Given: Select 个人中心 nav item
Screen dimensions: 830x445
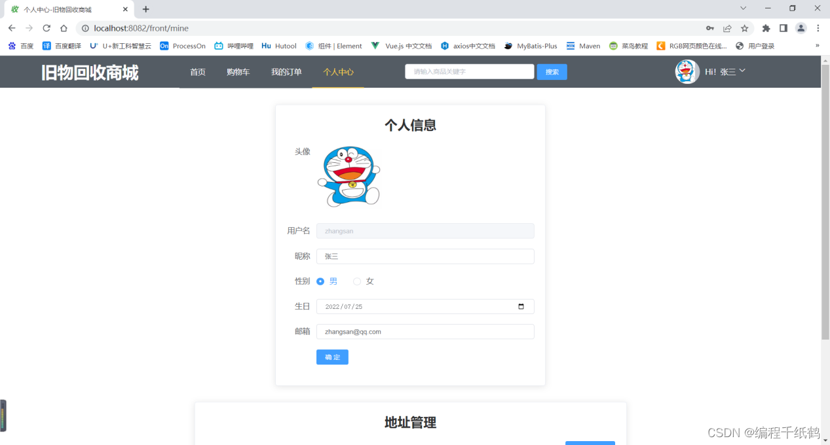Looking at the screenshot, I should 338,72.
